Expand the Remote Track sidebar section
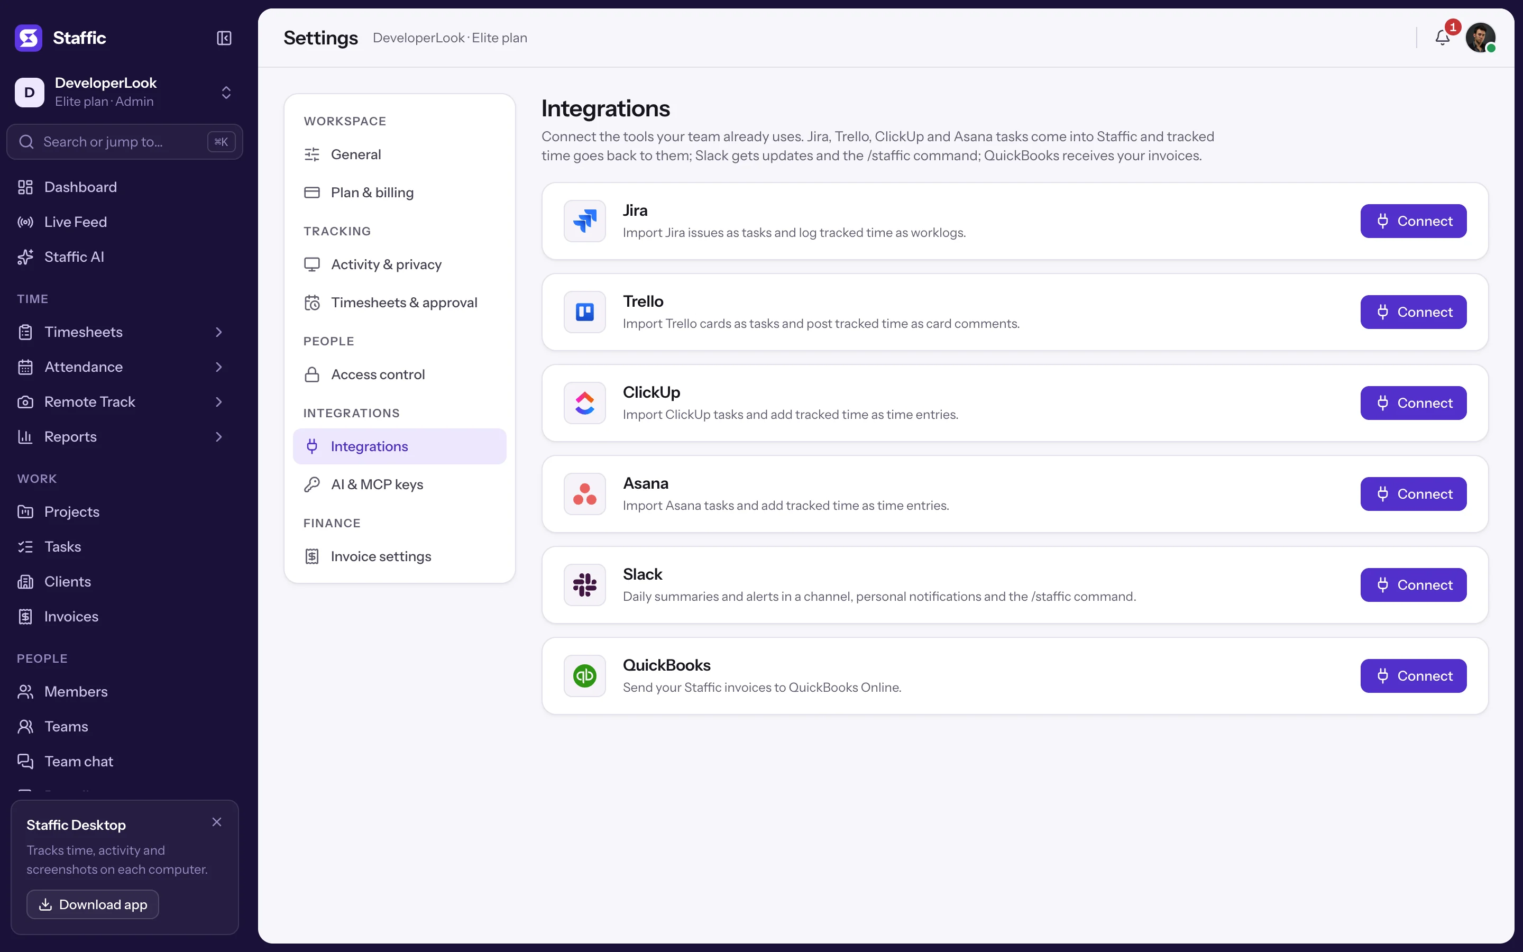This screenshot has height=952, width=1523. click(x=218, y=402)
